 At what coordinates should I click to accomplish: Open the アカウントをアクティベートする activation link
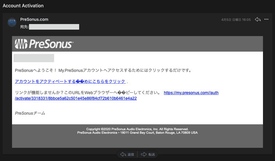tap(70, 82)
